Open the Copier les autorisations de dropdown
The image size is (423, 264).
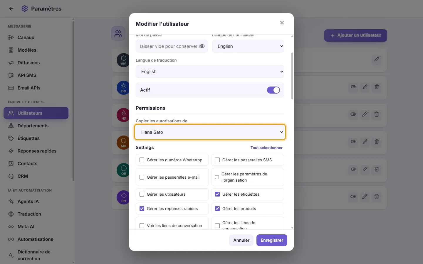(x=210, y=132)
